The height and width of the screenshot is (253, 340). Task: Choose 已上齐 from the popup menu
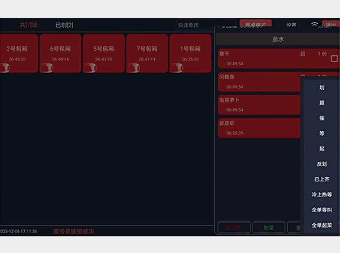tap(322, 179)
